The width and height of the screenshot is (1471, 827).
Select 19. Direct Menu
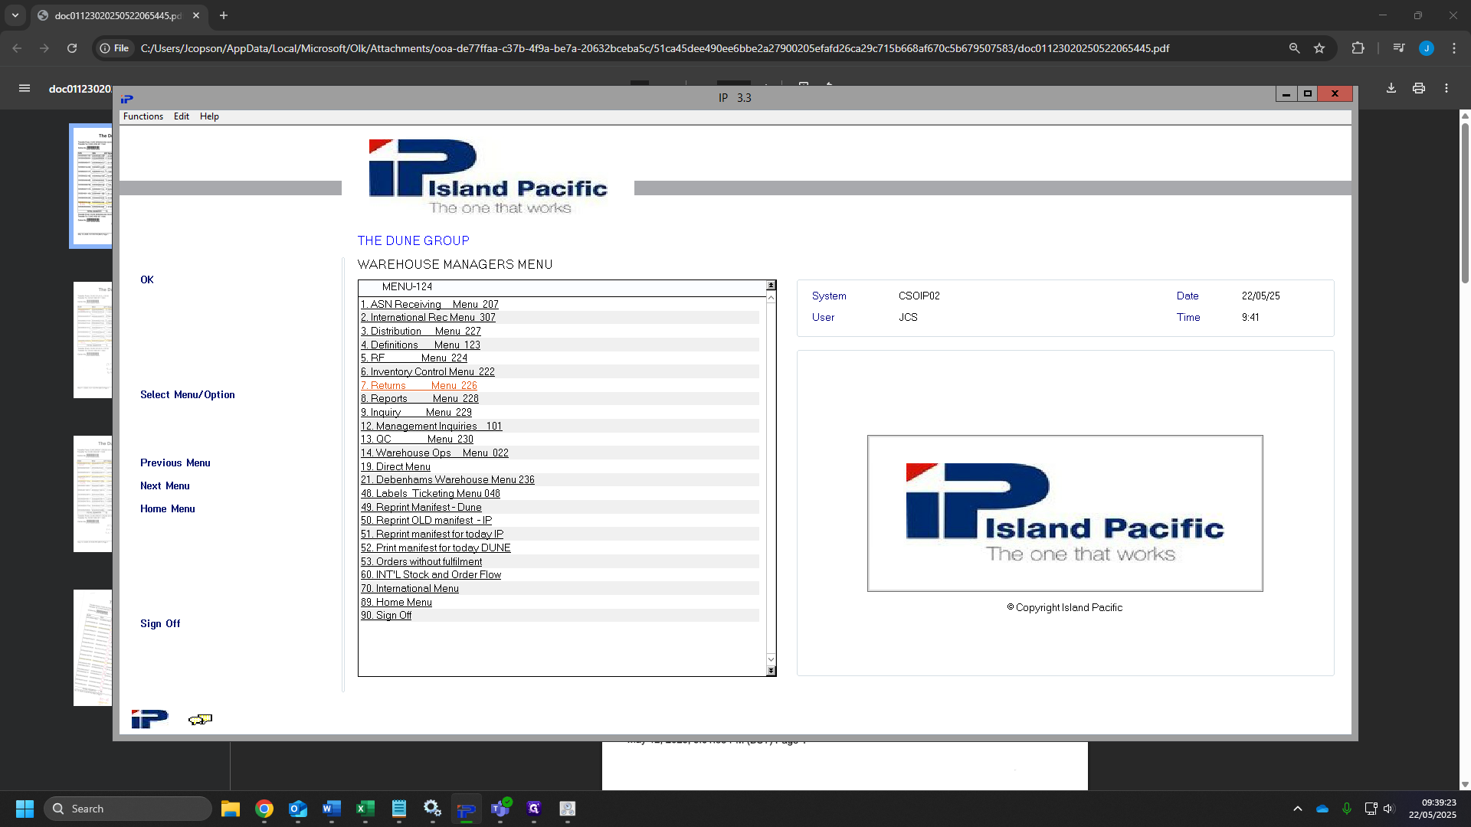click(395, 467)
